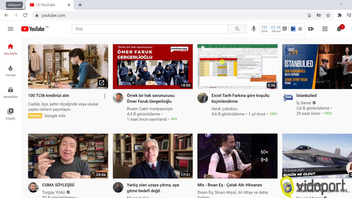
Task: Select the vidoport browser tab
Action: pyautogui.click(x=14, y=5)
